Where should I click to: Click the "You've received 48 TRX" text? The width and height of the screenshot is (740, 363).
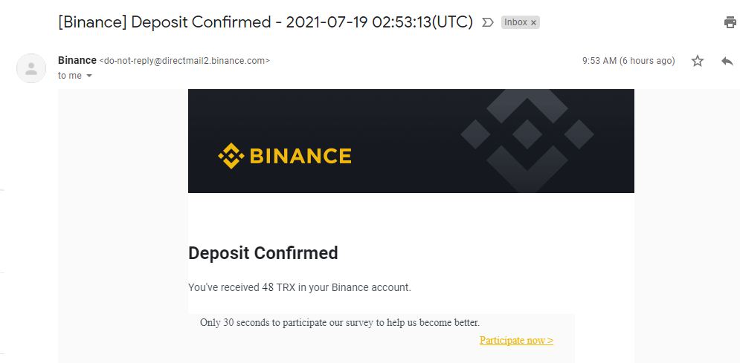point(299,287)
